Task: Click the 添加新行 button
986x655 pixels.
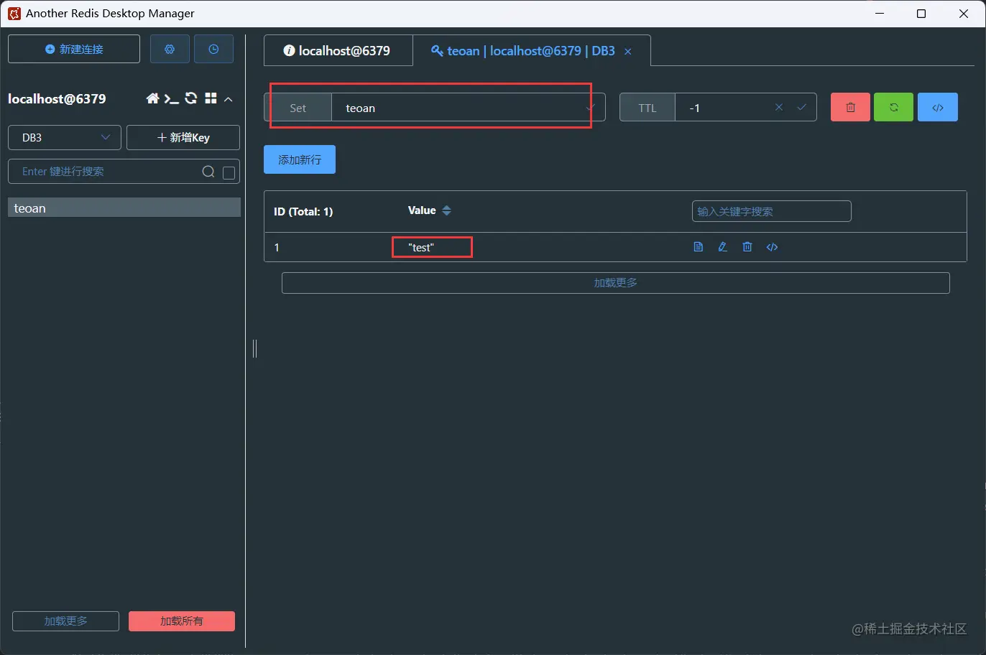Action: (x=300, y=159)
